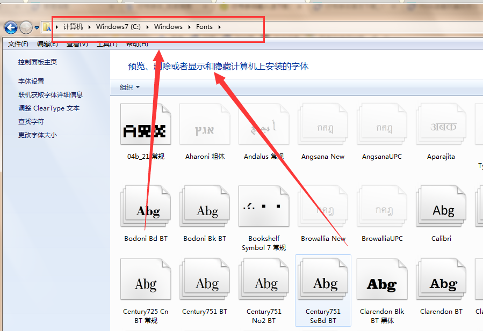The image size is (483, 331).
Task: Select the Aharoni 粗体 font icon
Action: [205, 124]
